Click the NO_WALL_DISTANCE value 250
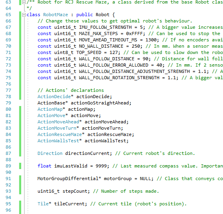Screen dimensions: 223x214 (x=136, y=46)
